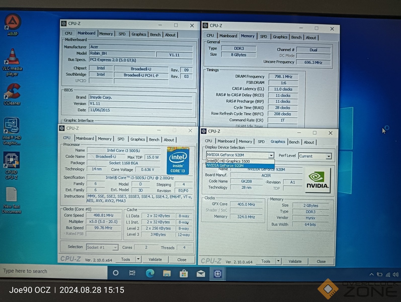The width and height of the screenshot is (401, 302).
Task: Open Intel HD Graphics desktop shortcut
Action: (x=12, y=131)
